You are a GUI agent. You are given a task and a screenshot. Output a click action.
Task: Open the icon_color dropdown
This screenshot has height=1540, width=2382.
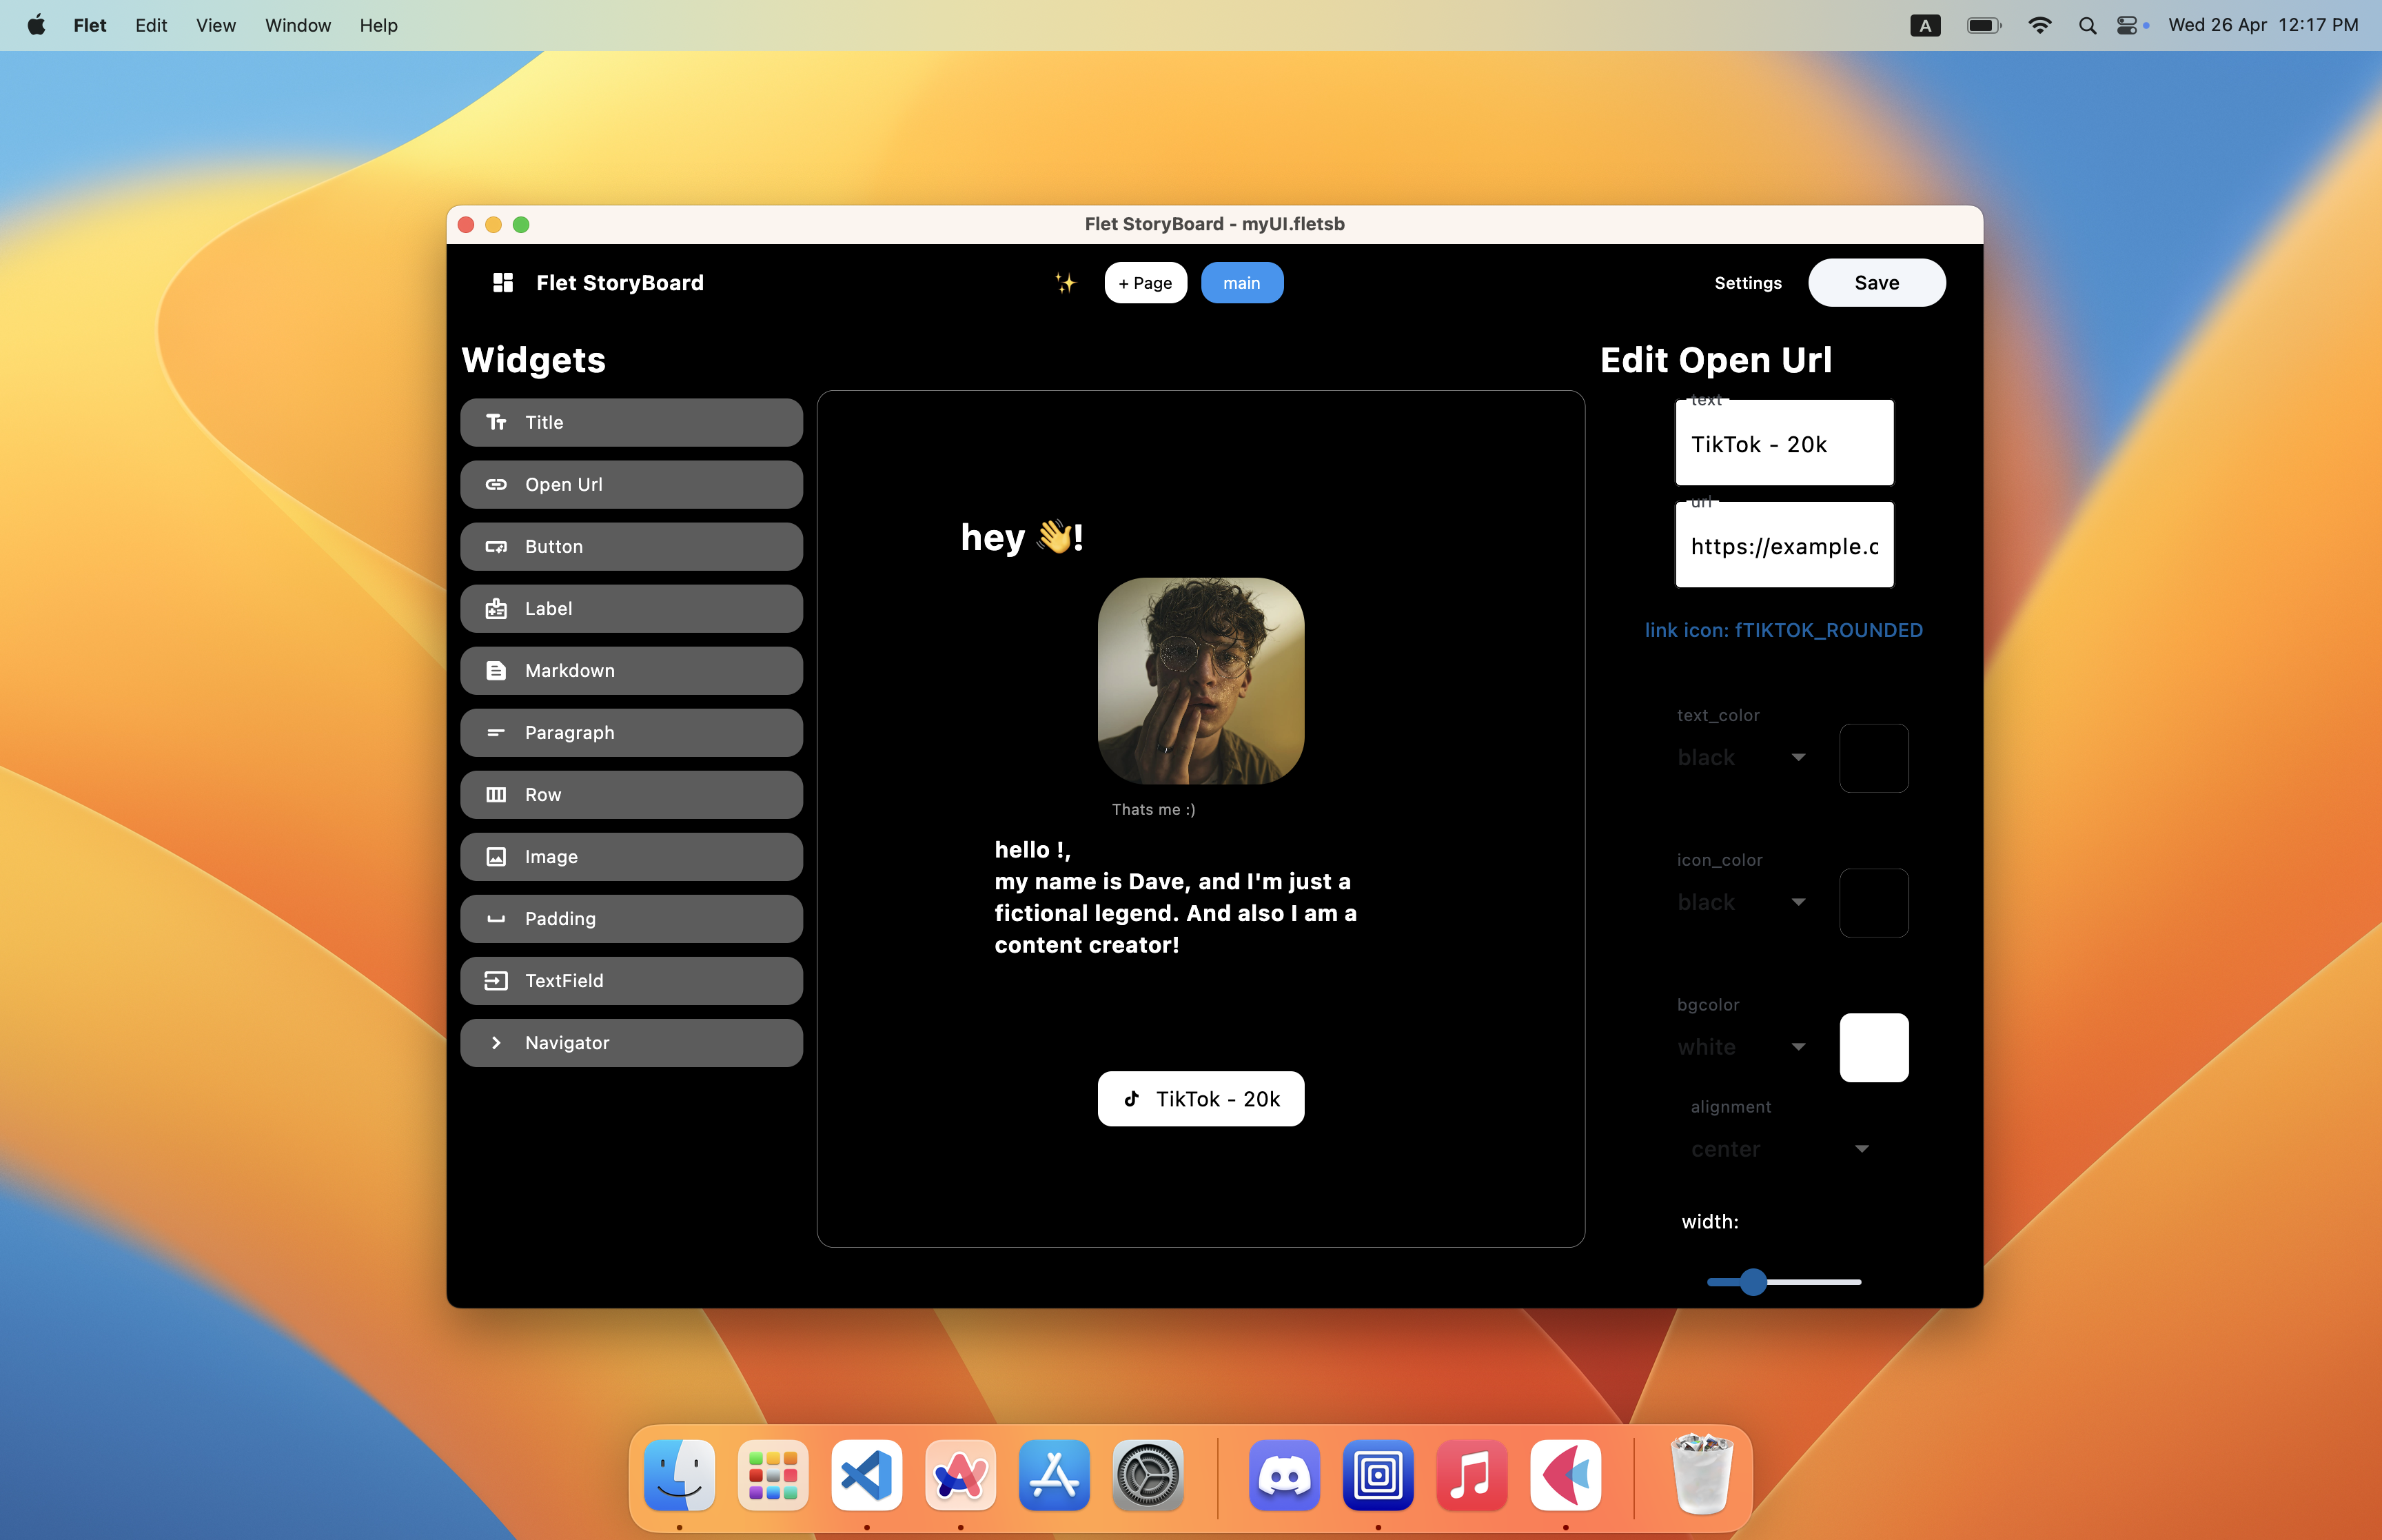tap(1742, 902)
